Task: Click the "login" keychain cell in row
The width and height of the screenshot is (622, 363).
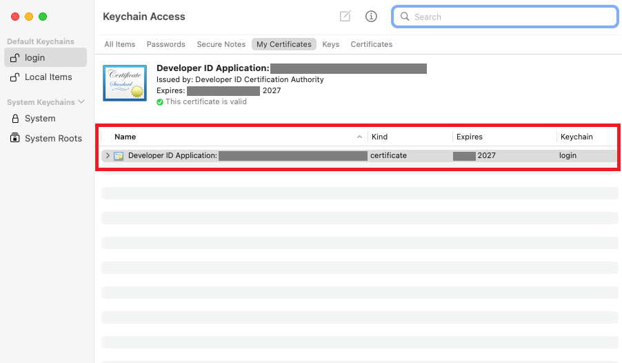Action: (568, 156)
